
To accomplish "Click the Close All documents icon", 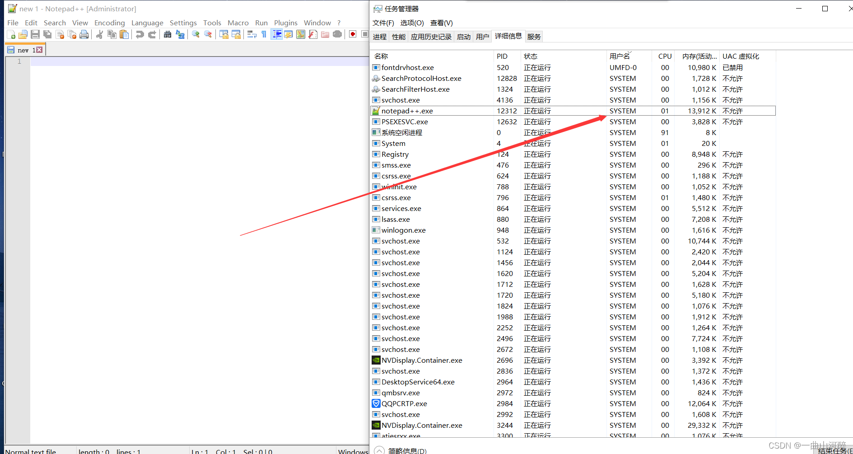I will pyautogui.click(x=72, y=35).
